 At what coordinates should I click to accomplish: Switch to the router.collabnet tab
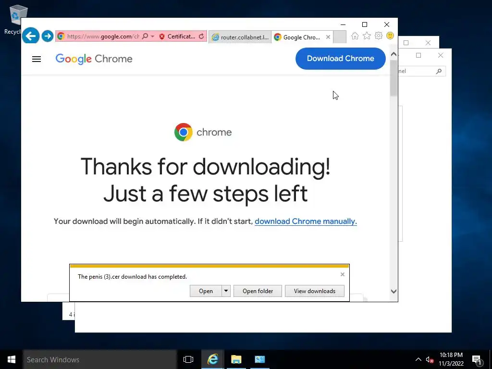point(240,37)
